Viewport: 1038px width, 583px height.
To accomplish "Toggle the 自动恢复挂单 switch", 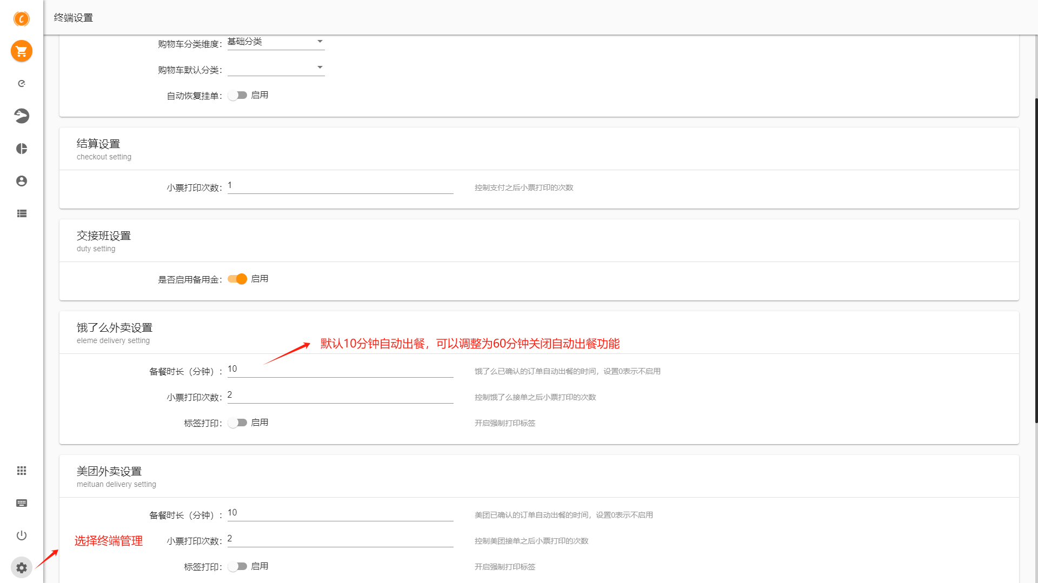I will [x=237, y=96].
